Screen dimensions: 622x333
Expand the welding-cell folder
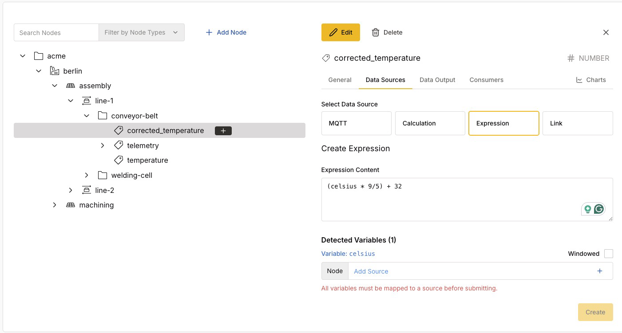pos(87,175)
